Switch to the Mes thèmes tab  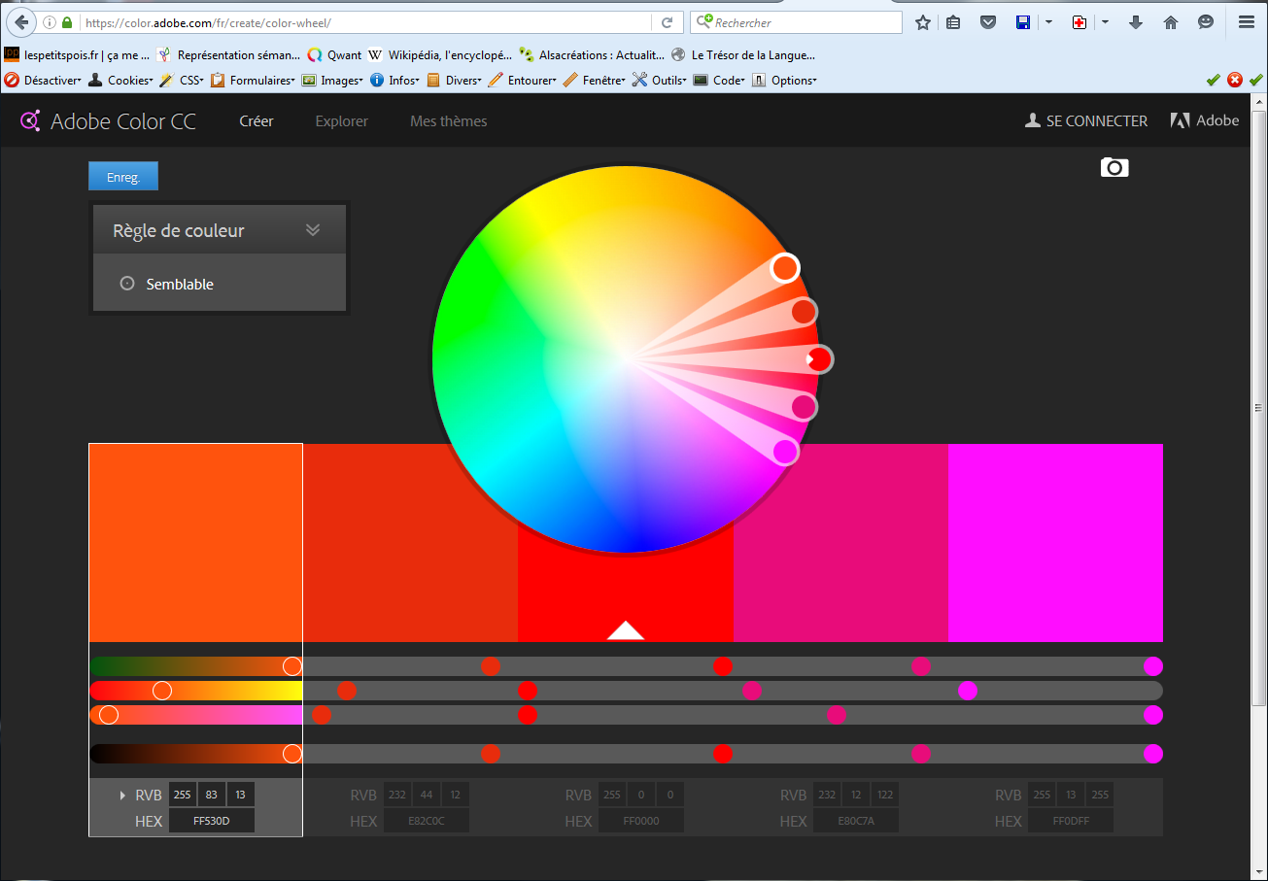tap(448, 121)
